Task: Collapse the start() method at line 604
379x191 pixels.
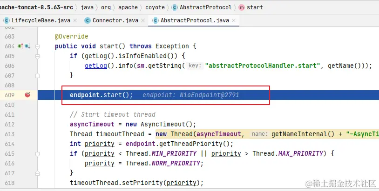Action: (x=37, y=46)
